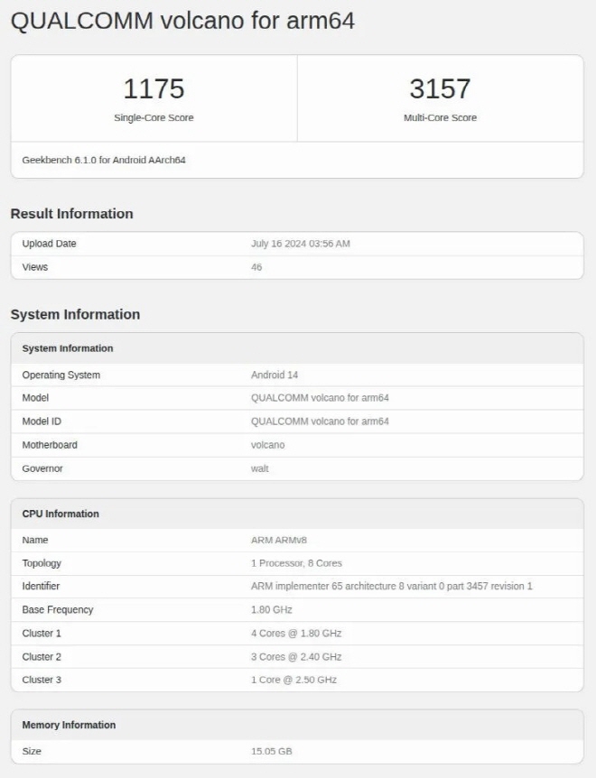The height and width of the screenshot is (778, 596).
Task: Click the 'Views' row label
Action: 34,267
